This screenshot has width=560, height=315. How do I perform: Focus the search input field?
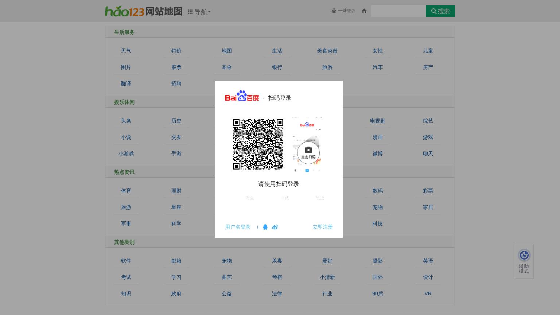click(398, 11)
